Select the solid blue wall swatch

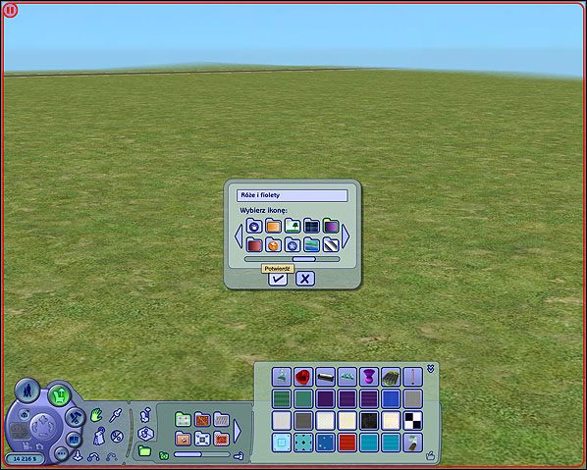point(391,398)
